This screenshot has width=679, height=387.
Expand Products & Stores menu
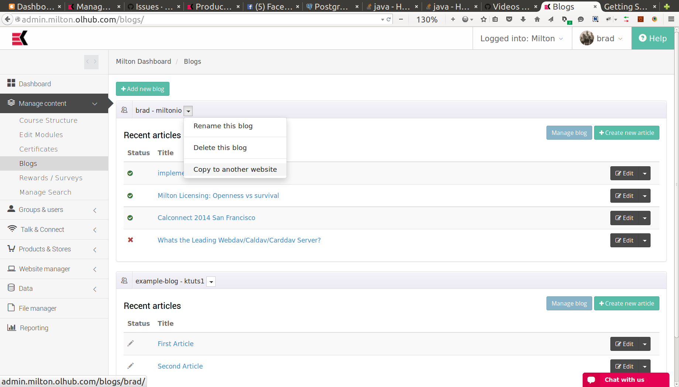pyautogui.click(x=54, y=249)
